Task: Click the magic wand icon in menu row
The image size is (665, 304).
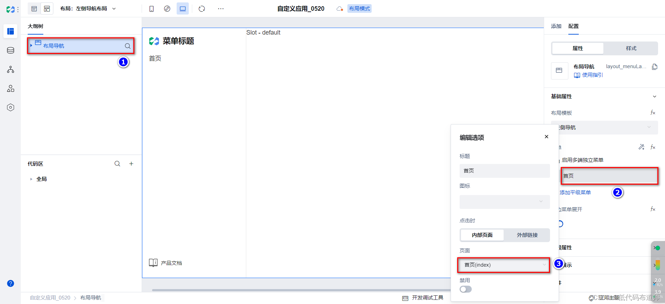Action: [x=641, y=147]
